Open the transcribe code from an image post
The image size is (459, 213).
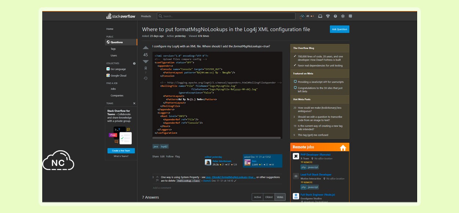pyautogui.click(x=320, y=118)
